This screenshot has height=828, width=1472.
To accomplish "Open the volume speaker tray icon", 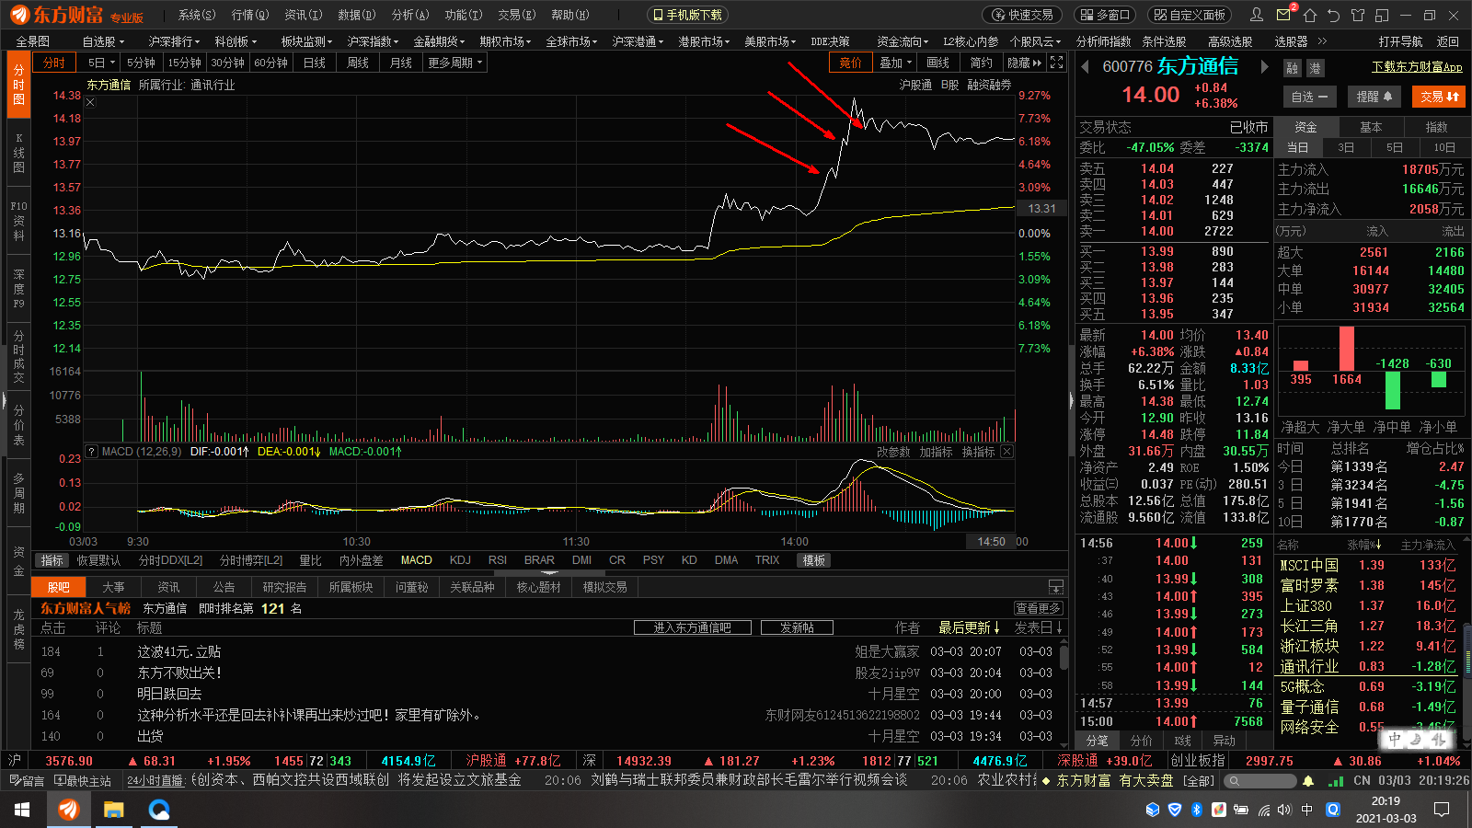I will tap(1284, 810).
